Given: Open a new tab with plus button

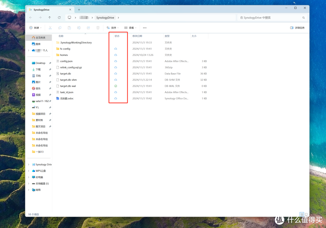Looking at the screenshot, I should click(x=79, y=10).
